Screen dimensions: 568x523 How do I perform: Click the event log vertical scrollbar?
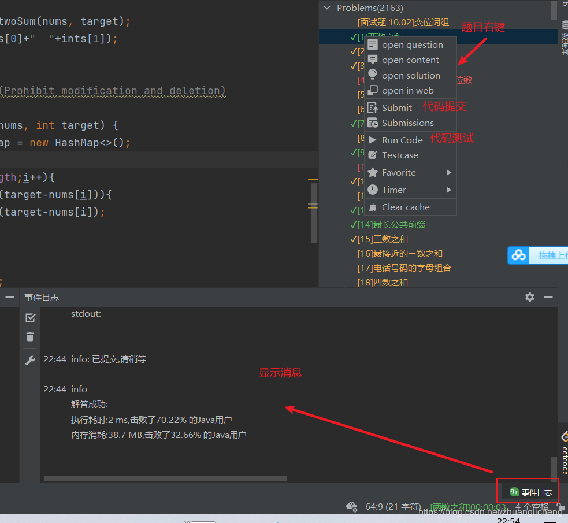[x=554, y=469]
